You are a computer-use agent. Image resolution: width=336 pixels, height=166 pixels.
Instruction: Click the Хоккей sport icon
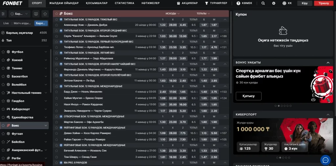[x=8, y=60]
